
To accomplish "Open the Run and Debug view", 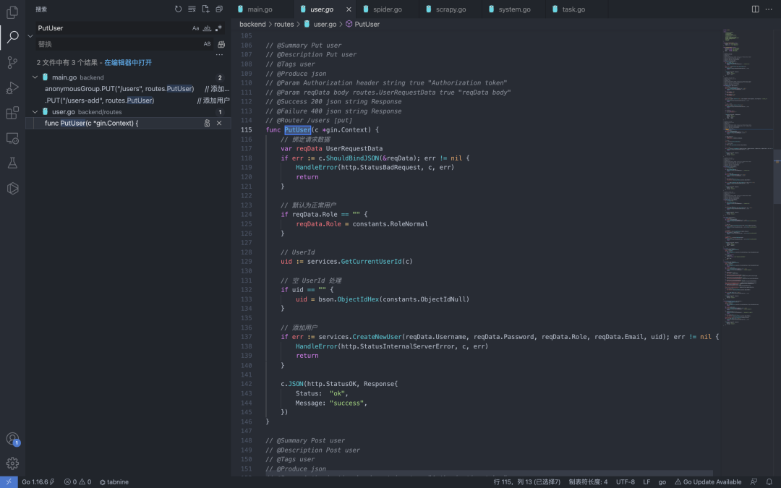I will coord(12,88).
